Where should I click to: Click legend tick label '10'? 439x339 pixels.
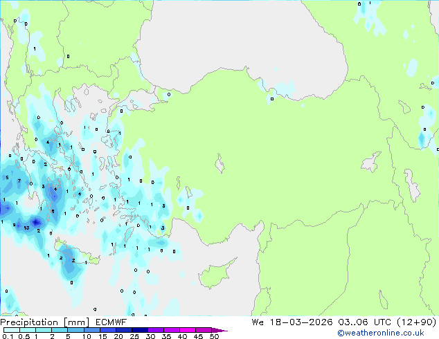[87, 336]
